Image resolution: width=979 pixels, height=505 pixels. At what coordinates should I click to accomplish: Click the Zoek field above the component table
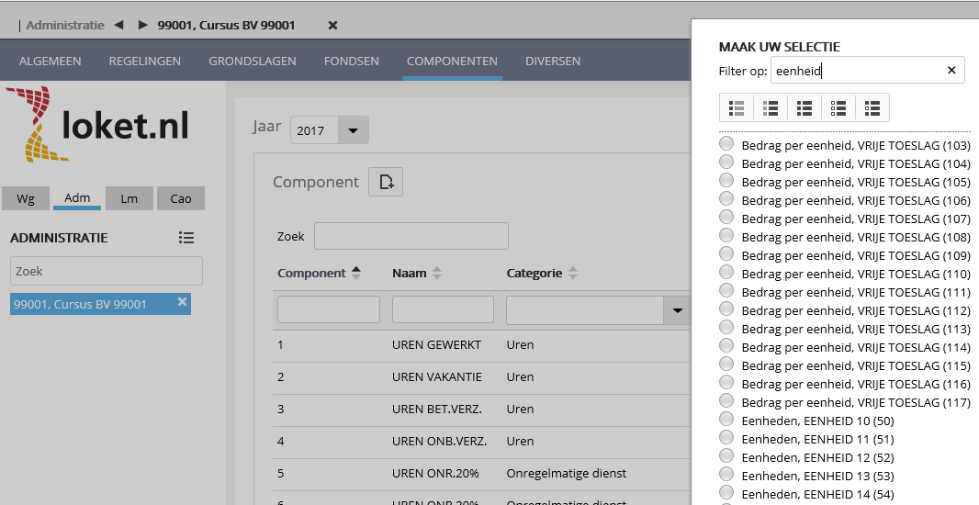click(x=411, y=236)
